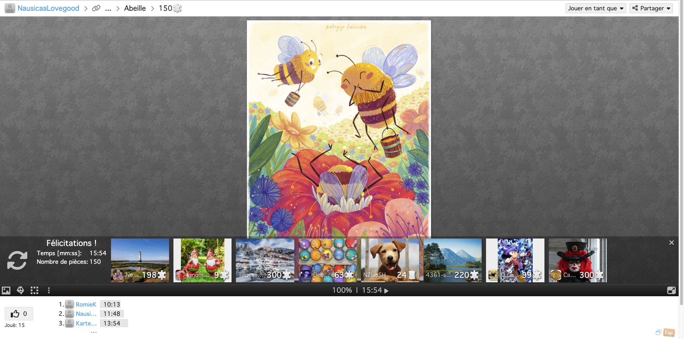Click the small window icon beside Exp
Image resolution: width=684 pixels, height=339 pixels.
click(658, 333)
